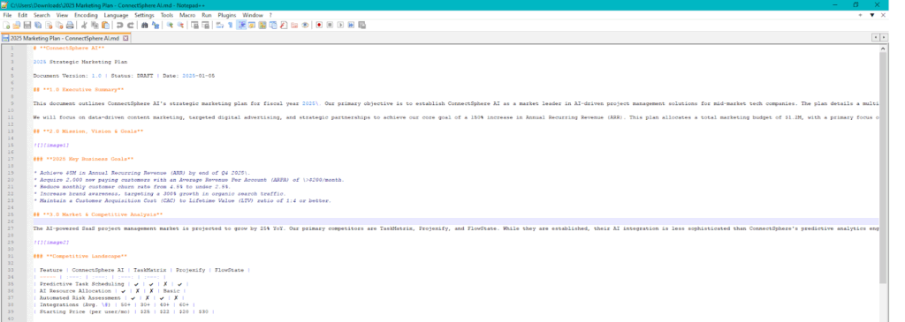Open the Language menu
This screenshot has height=322, width=905.
(116, 15)
